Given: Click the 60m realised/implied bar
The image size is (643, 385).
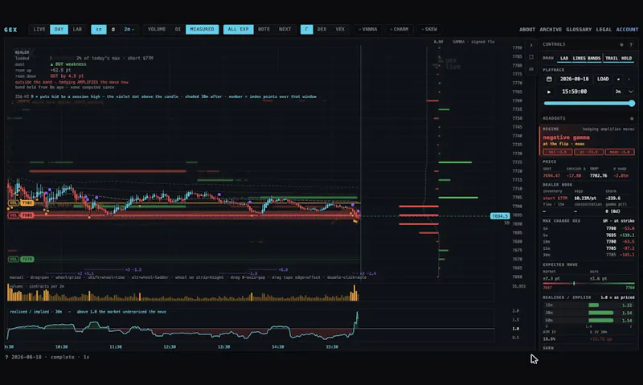Looking at the screenshot, I should pos(600,320).
